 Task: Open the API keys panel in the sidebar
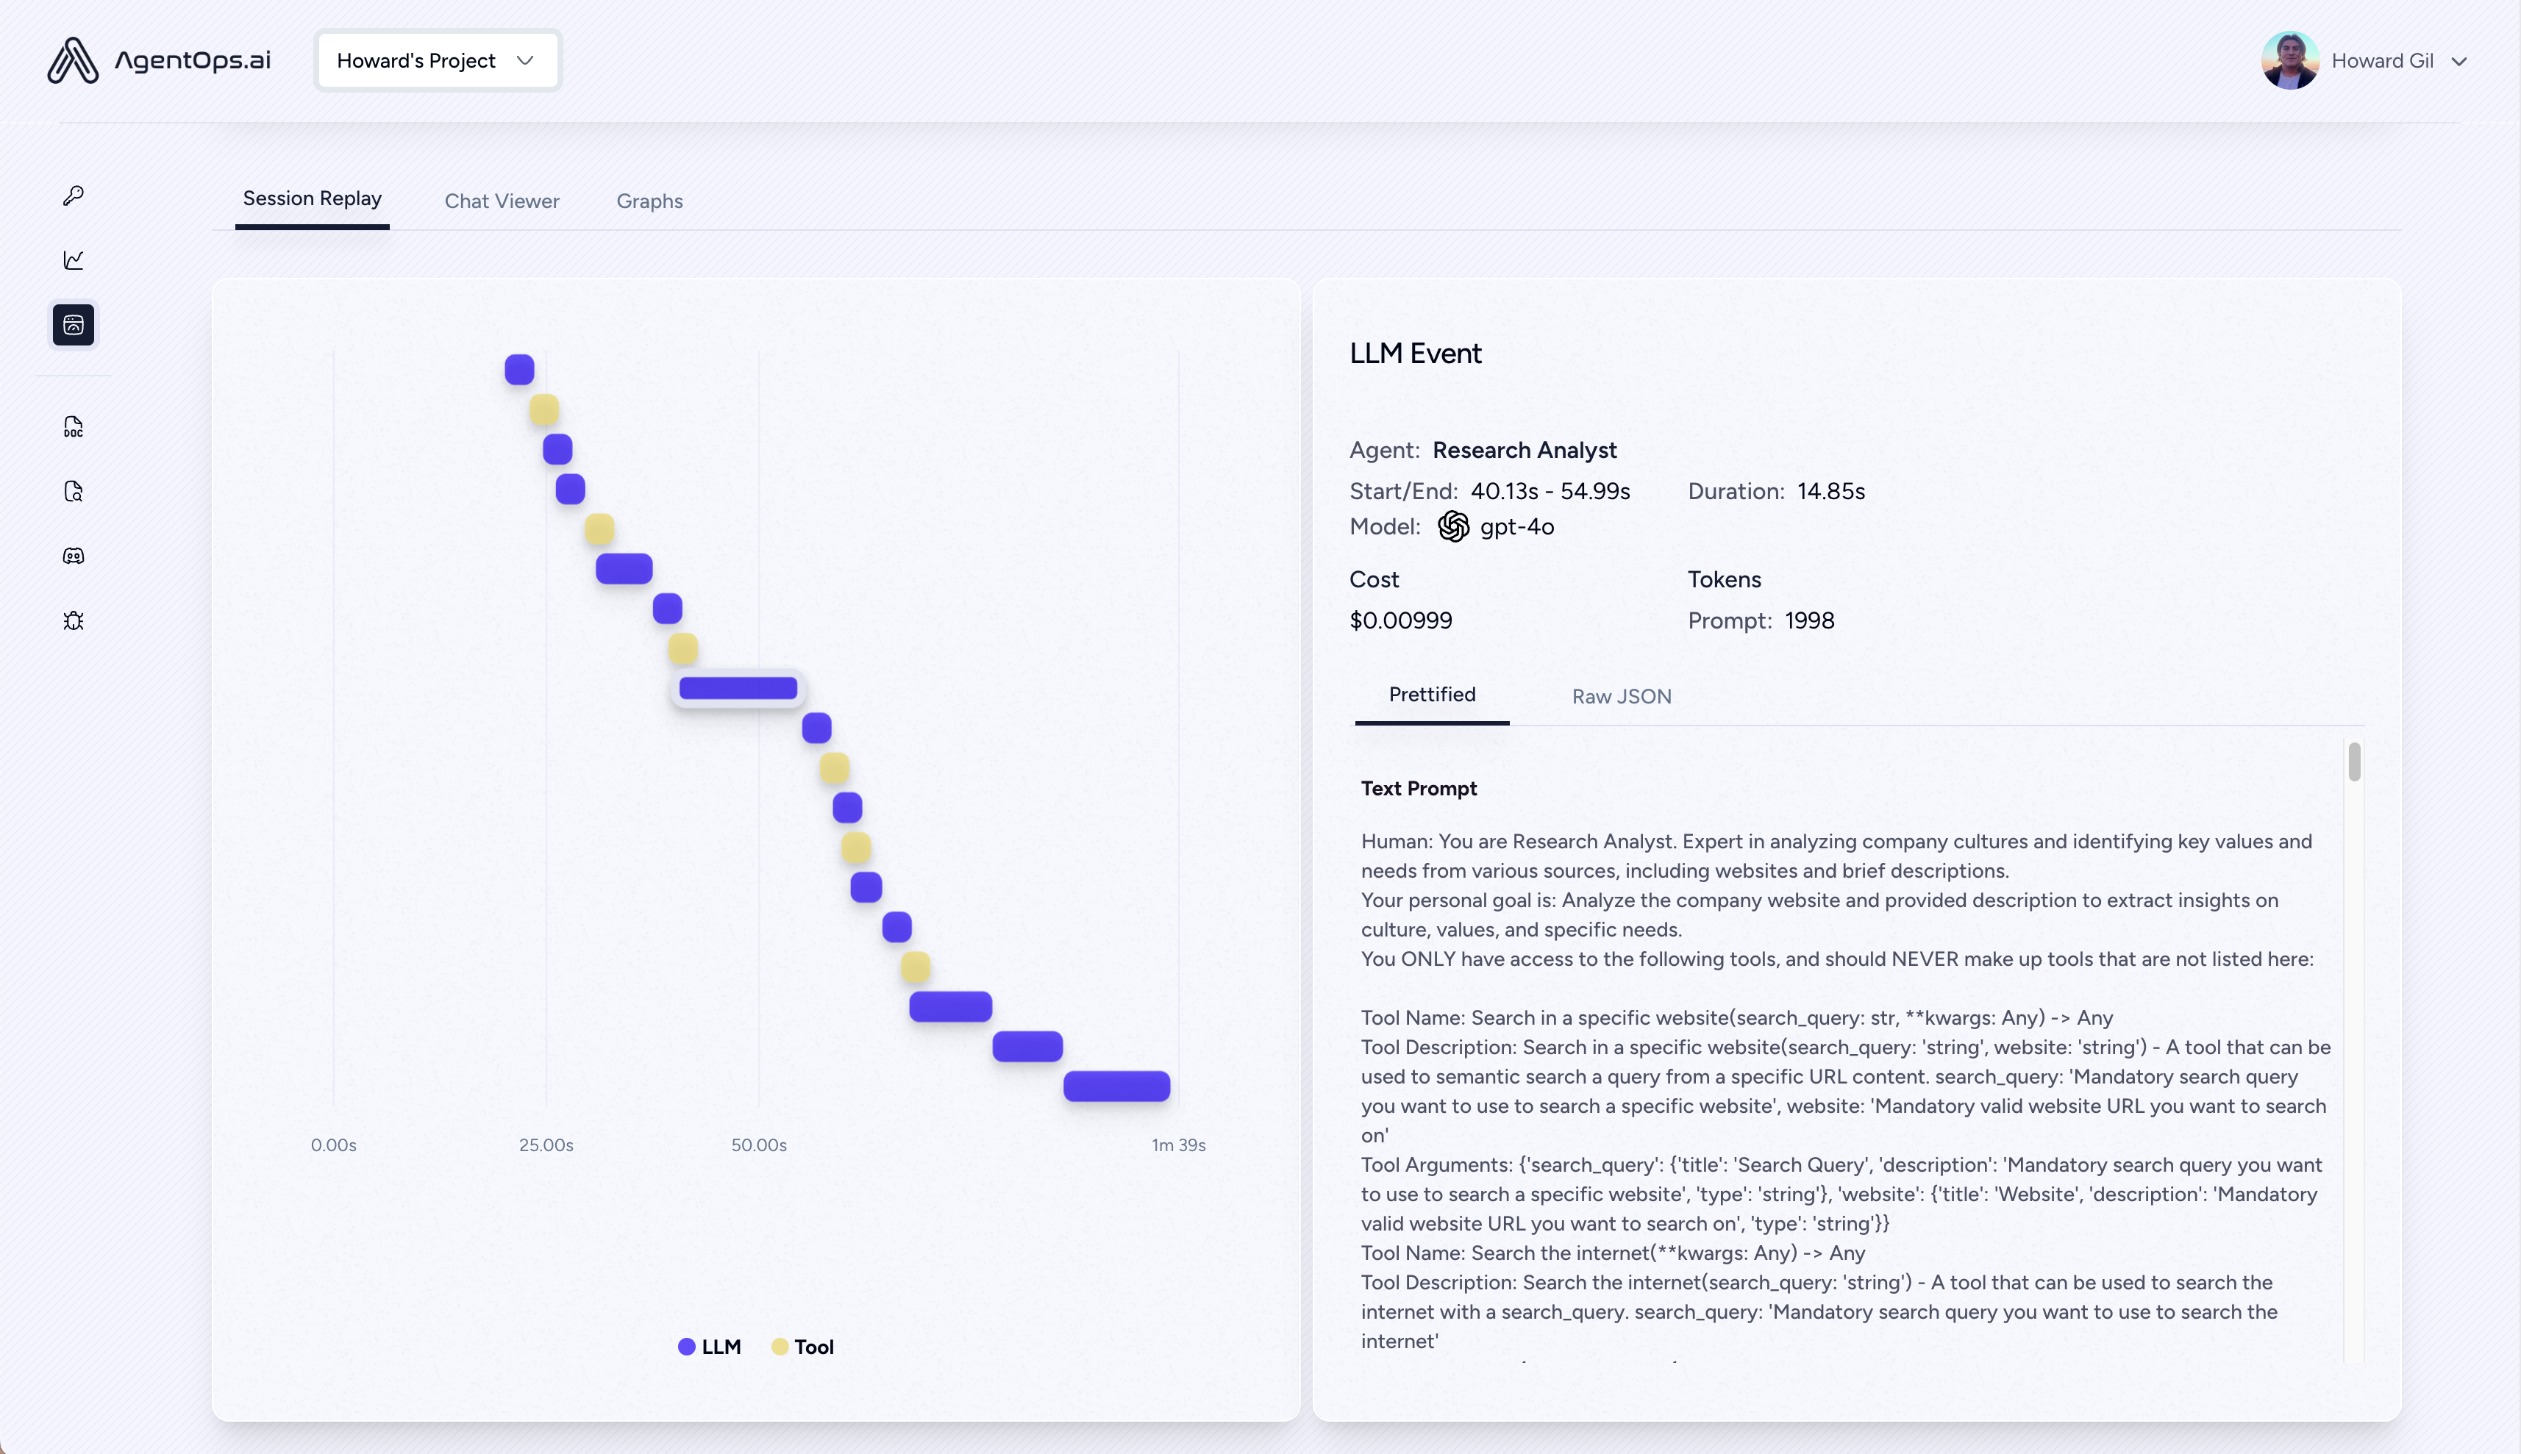74,196
